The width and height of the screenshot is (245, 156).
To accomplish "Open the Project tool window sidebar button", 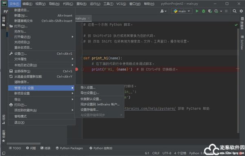I will click(x=4, y=21).
